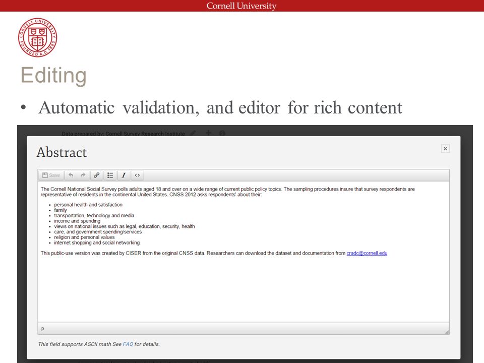Select the 'personal health and satisfaction' bullet
The width and height of the screenshot is (484, 363).
[88, 205]
